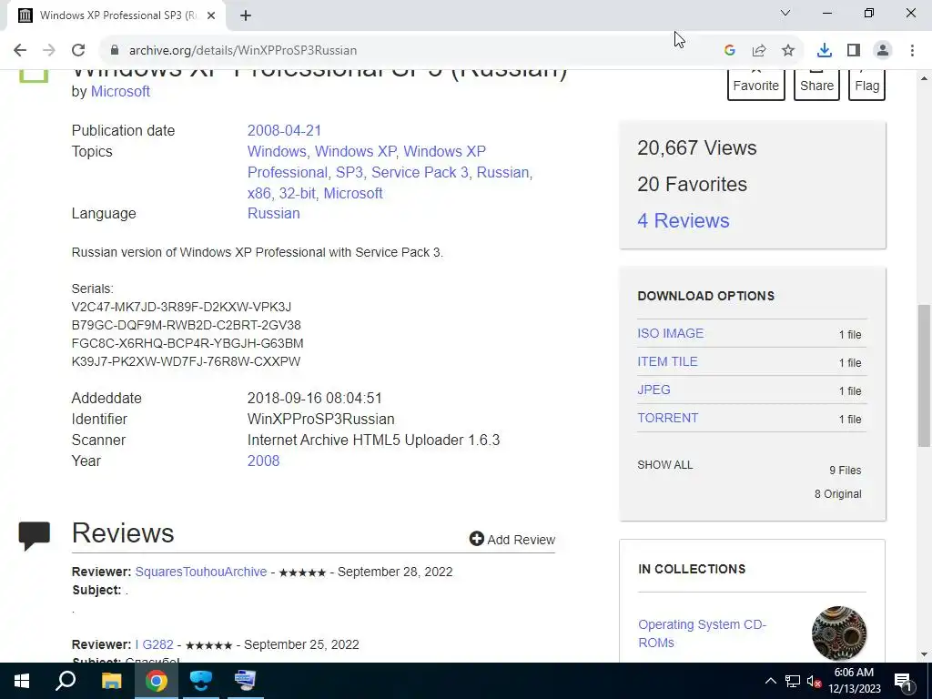Reload the archive.org page

point(78,51)
